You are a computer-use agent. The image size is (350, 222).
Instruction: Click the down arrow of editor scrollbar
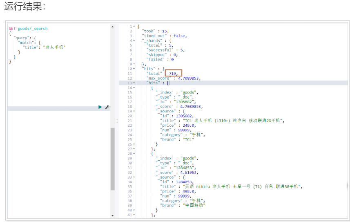pyautogui.click(x=112, y=215)
